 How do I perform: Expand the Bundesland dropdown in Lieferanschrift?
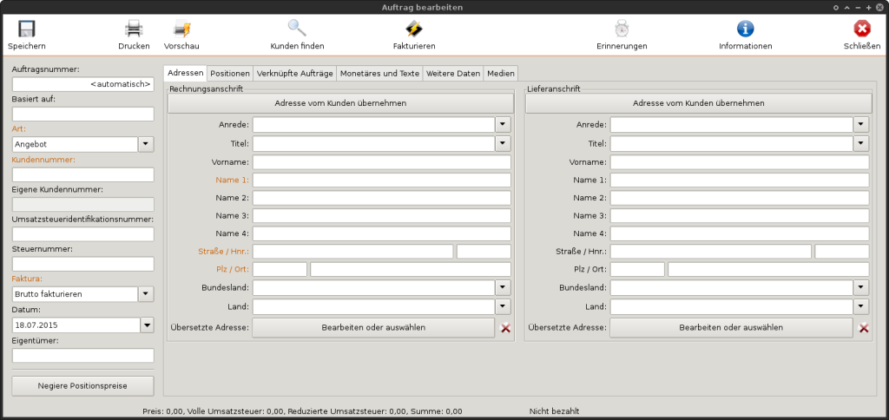(x=861, y=287)
